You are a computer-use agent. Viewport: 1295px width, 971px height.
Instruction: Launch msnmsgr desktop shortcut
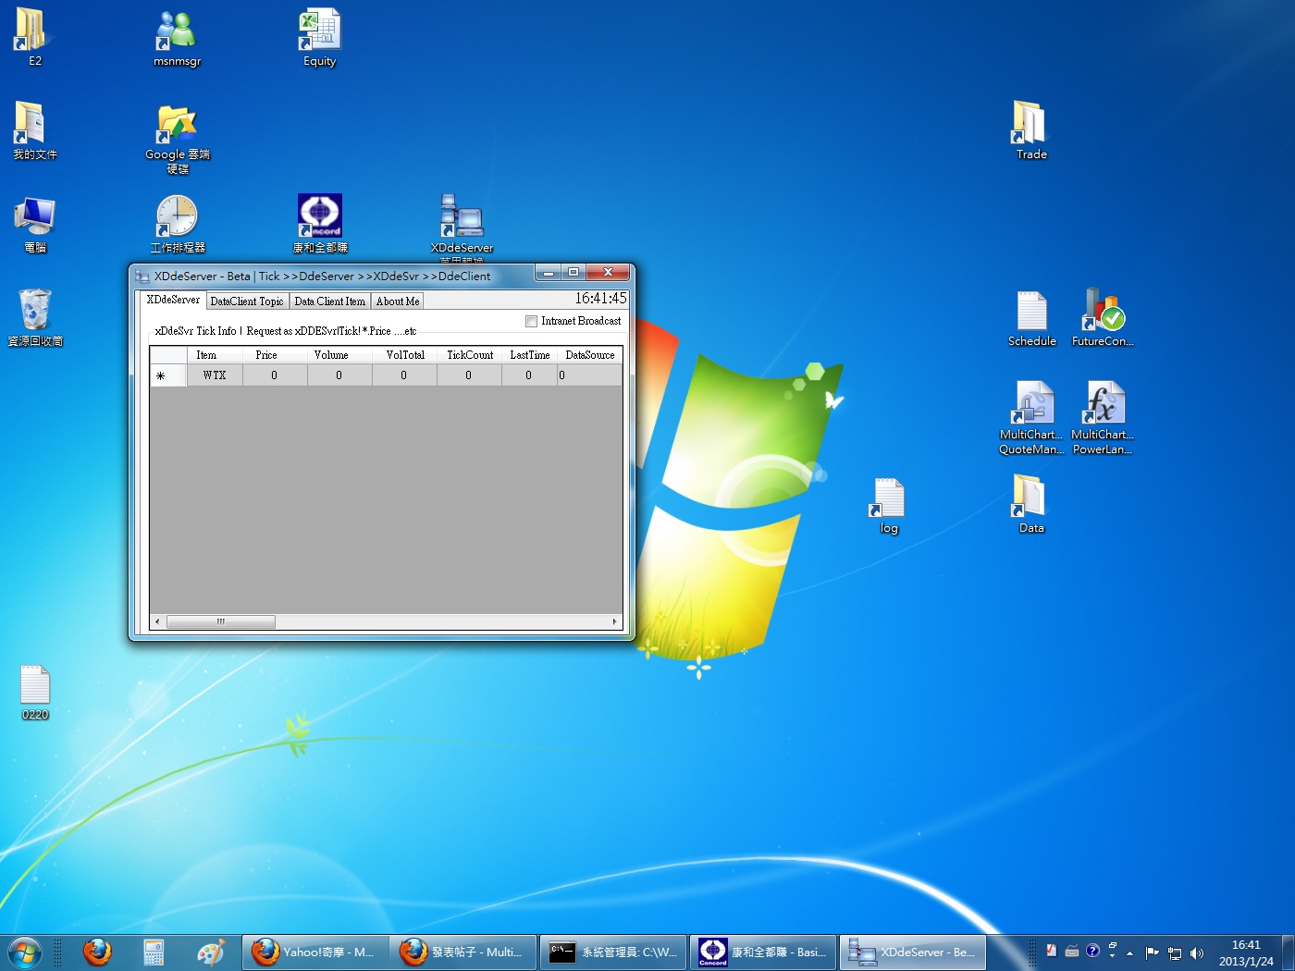tap(177, 37)
